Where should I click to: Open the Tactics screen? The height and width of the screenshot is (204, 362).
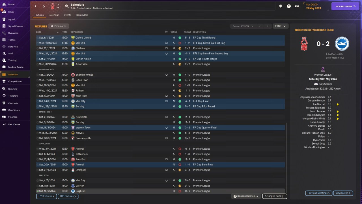click(x=12, y=40)
